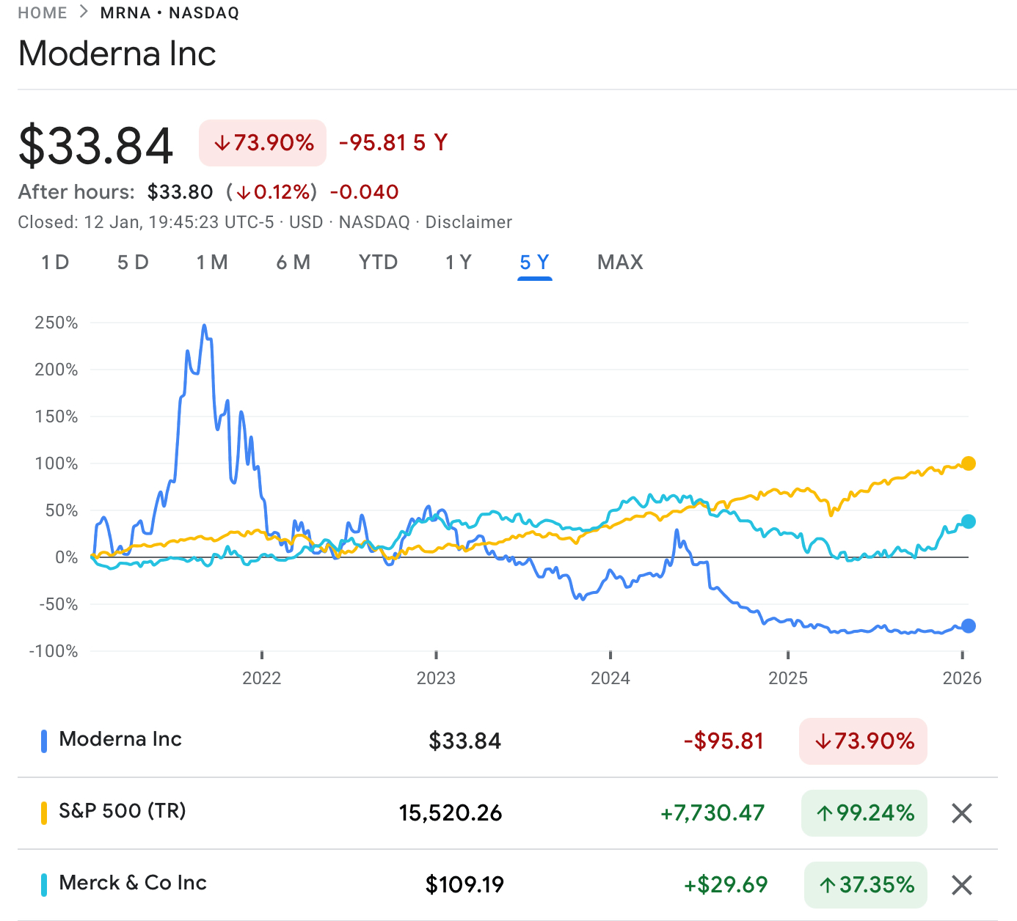The width and height of the screenshot is (1017, 921).
Task: Click the MRNA · NASDAQ breadcrumb label
Action: point(168,12)
